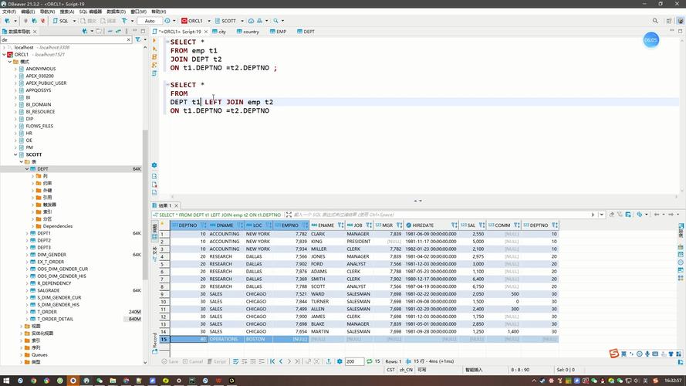Click the cell KING in ENAME column
This screenshot has width=686, height=386.
pyautogui.click(x=327, y=242)
